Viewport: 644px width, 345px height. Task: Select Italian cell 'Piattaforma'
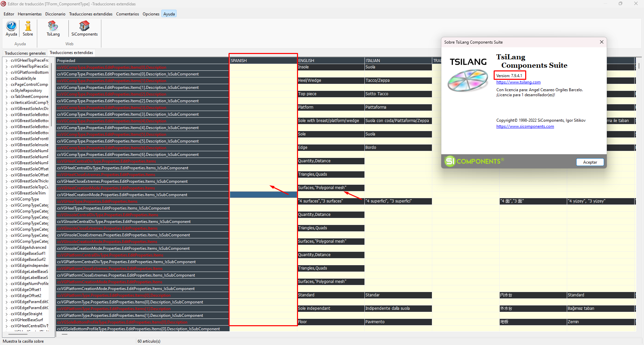tap(398, 107)
